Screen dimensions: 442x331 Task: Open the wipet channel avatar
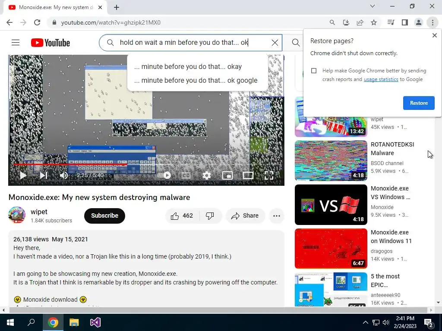17,215
